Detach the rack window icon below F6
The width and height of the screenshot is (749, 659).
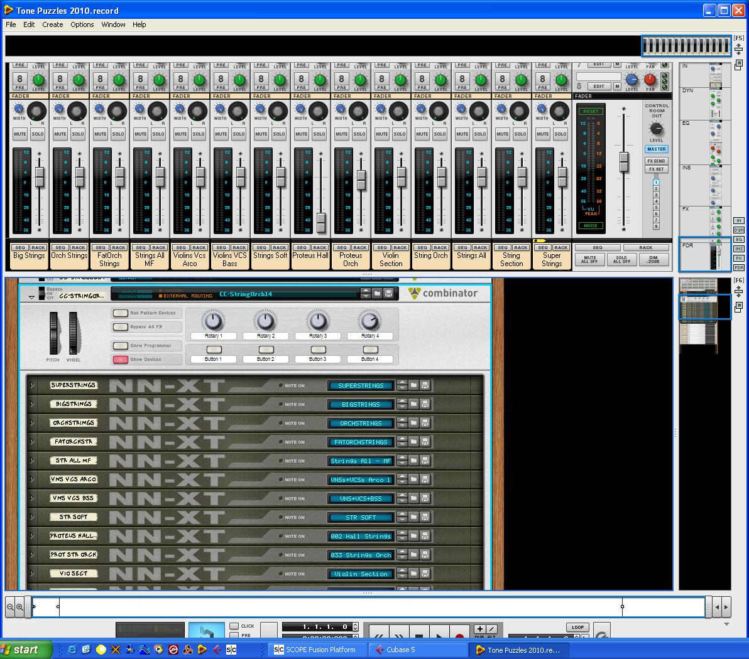(738, 307)
